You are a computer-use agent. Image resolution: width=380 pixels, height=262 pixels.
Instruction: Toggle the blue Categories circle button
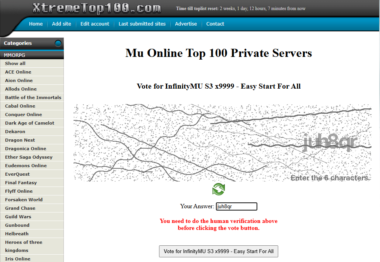coord(58,43)
